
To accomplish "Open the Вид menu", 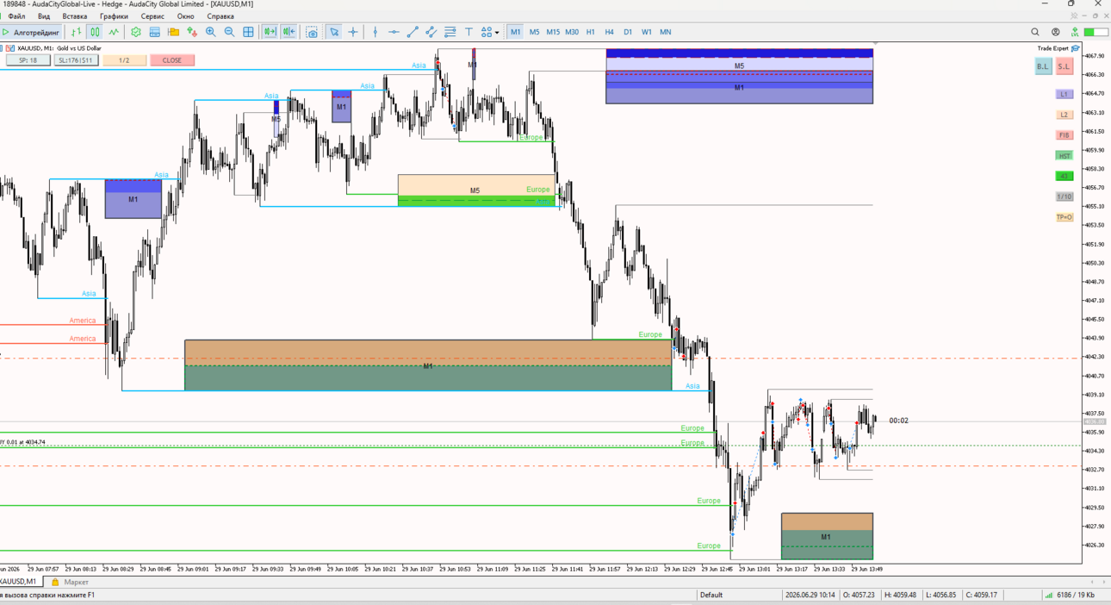I will [x=44, y=16].
